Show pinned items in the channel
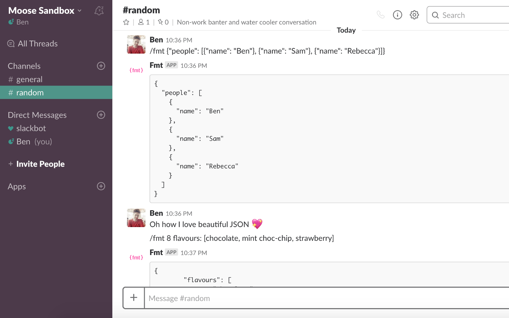 click(x=163, y=22)
